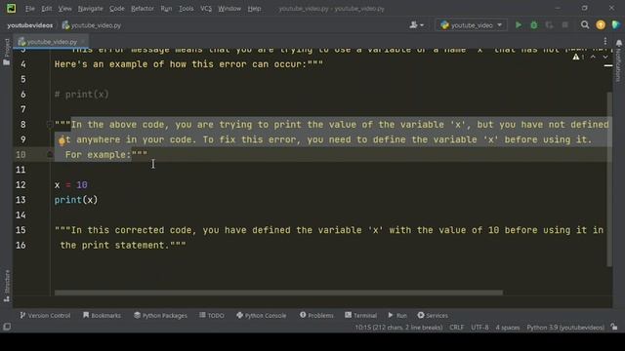Go to previous highlighted error arrow
This screenshot has height=351, width=625.
tap(593, 58)
